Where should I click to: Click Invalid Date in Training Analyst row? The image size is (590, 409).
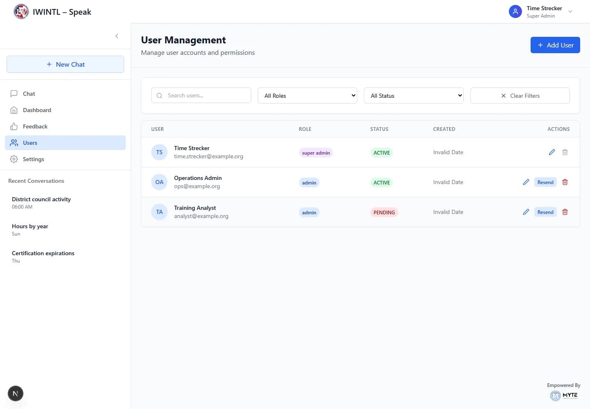point(448,212)
